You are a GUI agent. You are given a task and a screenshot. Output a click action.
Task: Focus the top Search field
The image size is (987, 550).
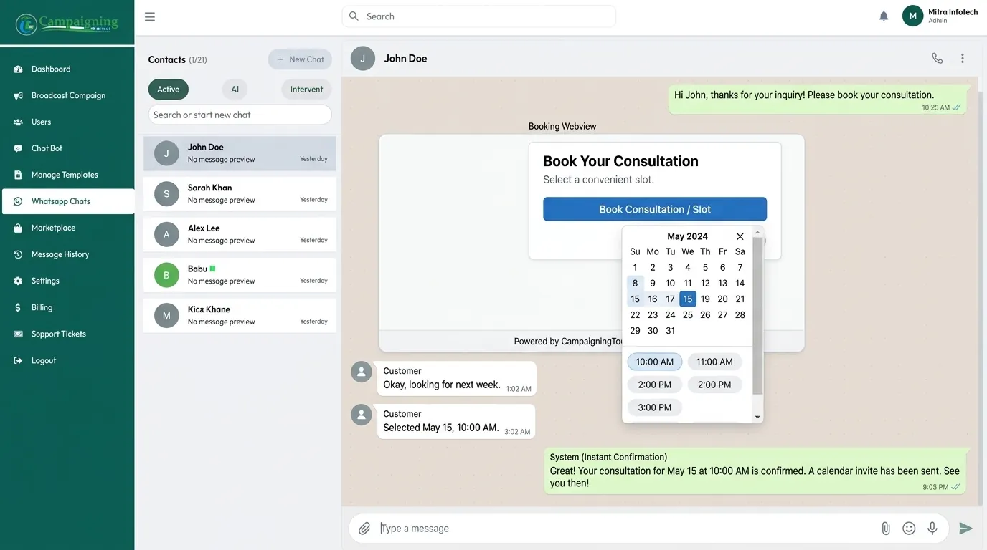[479, 16]
